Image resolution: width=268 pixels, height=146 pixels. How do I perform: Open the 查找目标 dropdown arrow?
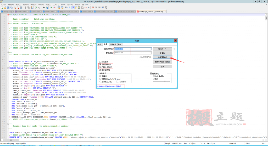(x=150, y=49)
